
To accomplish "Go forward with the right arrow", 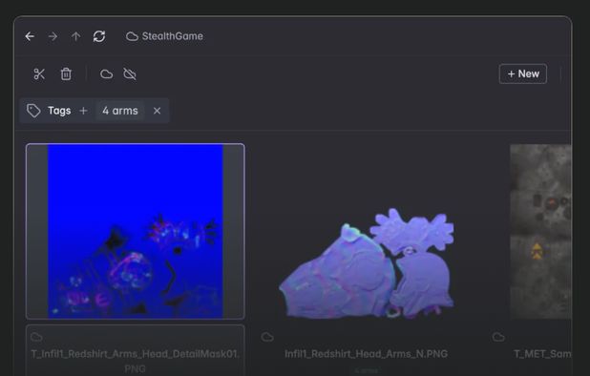I will point(53,36).
